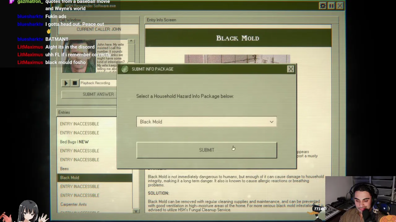
Task: Stop the playback recording
Action: [75, 83]
